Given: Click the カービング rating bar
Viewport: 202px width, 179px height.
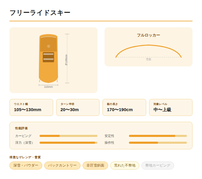Looking at the screenshot, I should [68, 136].
